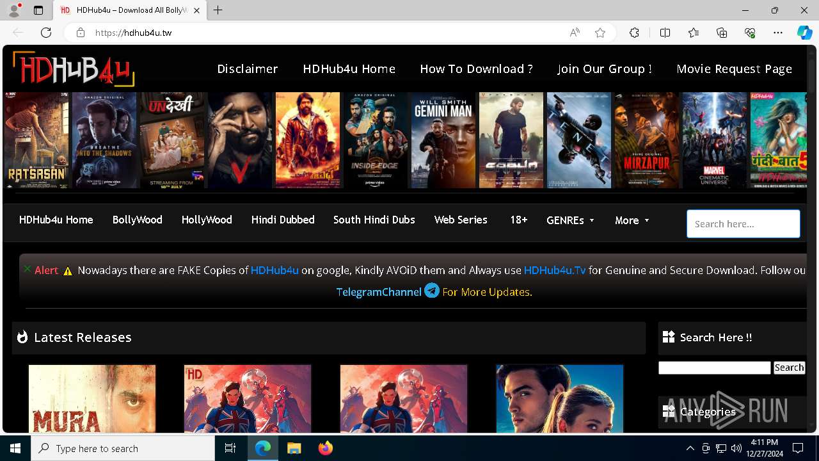Reload the page with refresh icon
This screenshot has height=461, width=819.
click(46, 33)
